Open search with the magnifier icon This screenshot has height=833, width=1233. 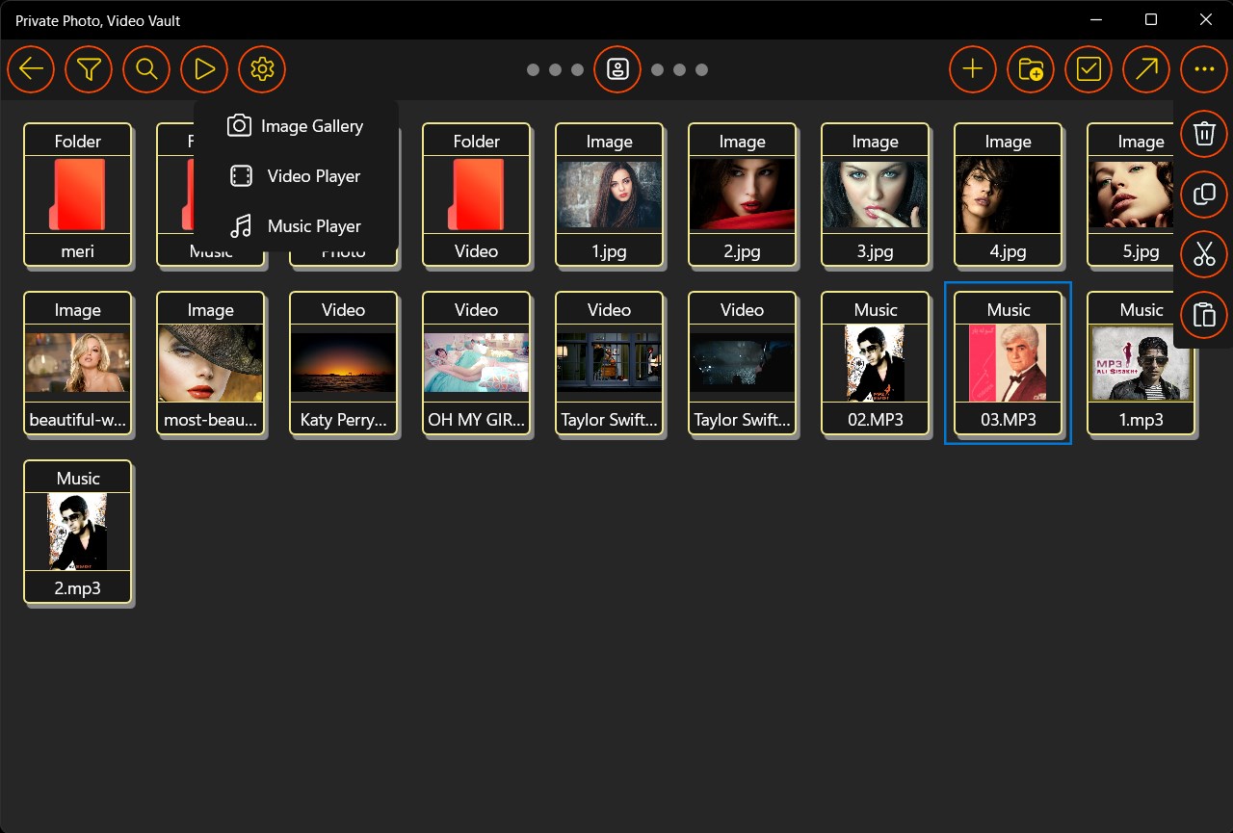146,69
